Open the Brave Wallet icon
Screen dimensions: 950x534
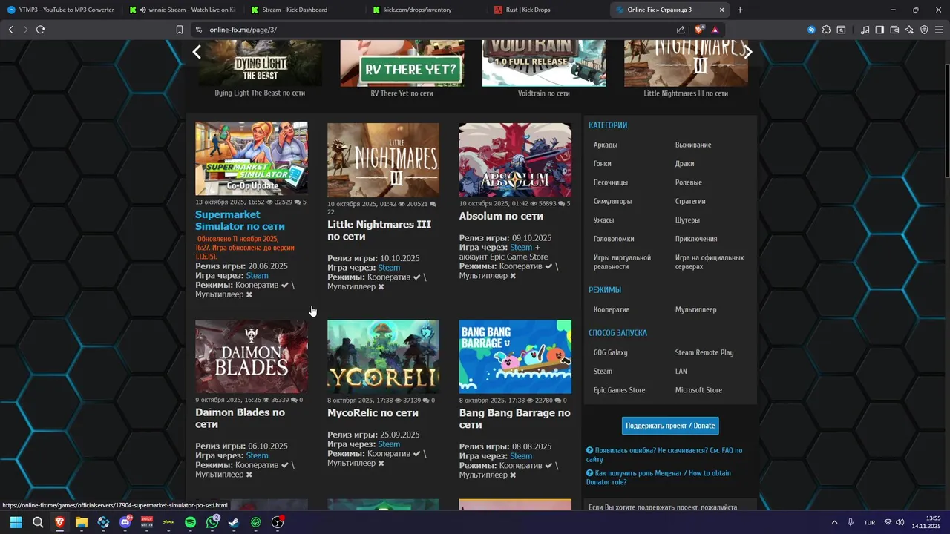click(x=894, y=30)
